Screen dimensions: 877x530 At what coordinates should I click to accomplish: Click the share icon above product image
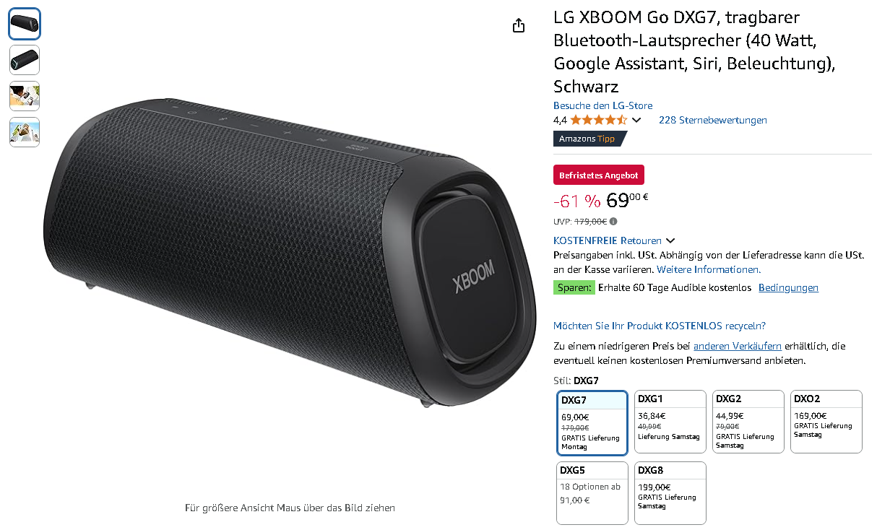[x=518, y=25]
